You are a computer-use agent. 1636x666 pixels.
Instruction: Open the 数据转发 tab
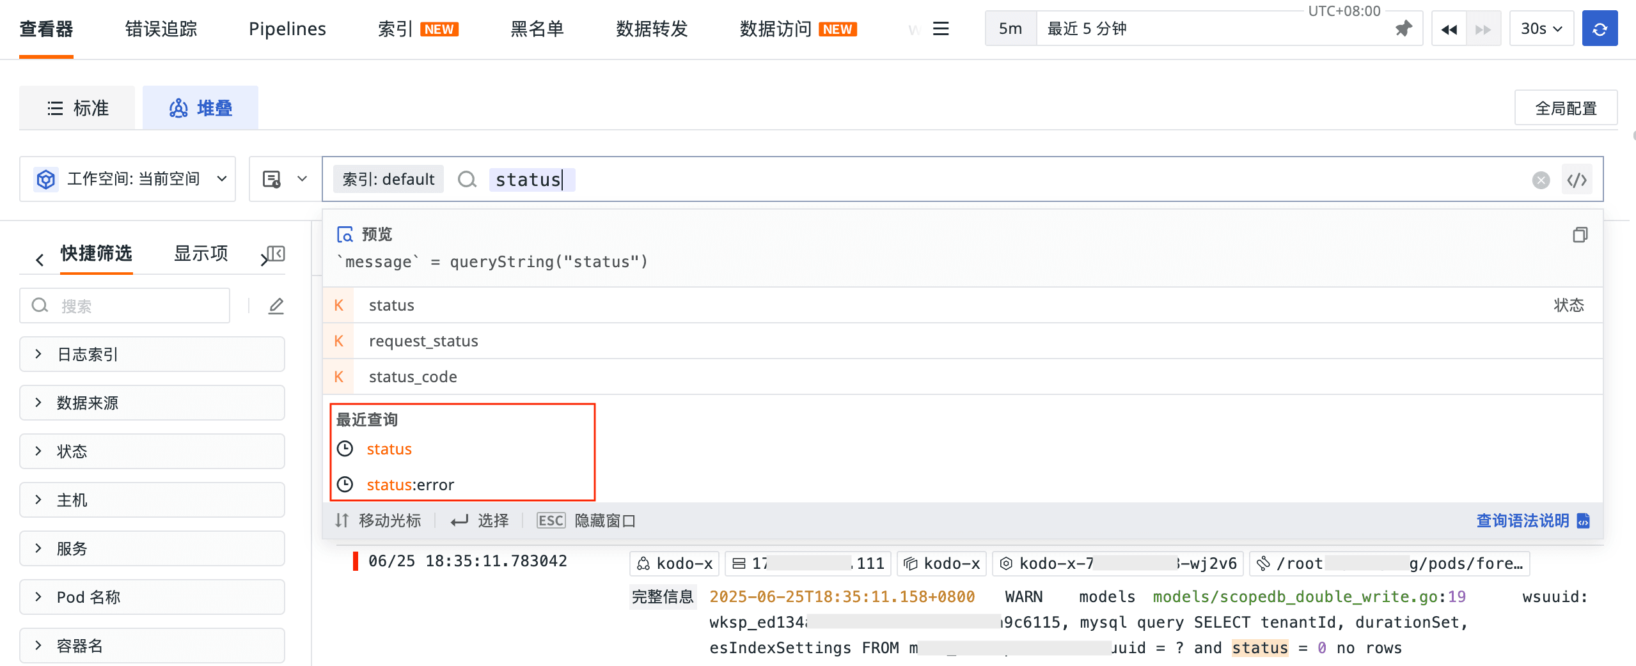coord(652,29)
